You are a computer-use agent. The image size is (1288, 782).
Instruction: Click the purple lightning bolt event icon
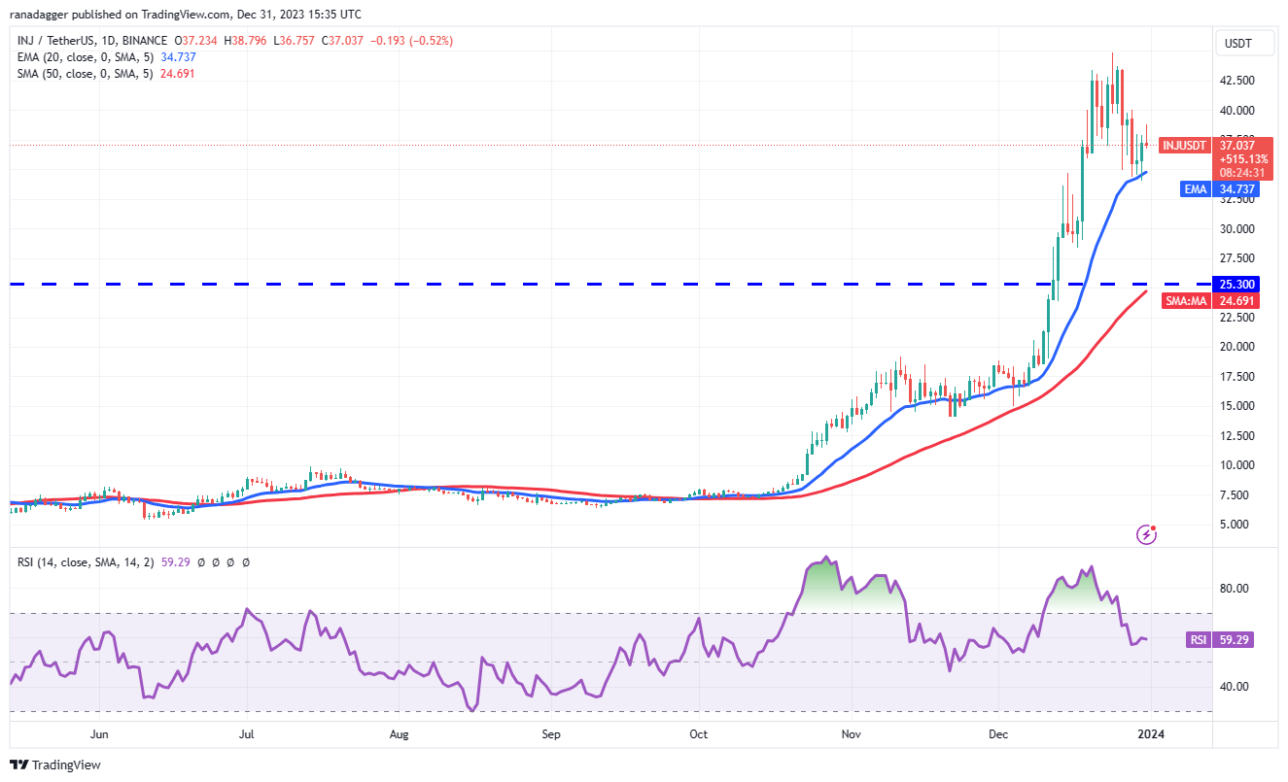click(1148, 533)
